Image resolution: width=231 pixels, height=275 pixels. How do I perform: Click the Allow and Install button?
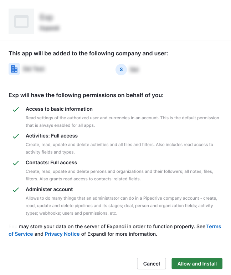click(x=197, y=264)
